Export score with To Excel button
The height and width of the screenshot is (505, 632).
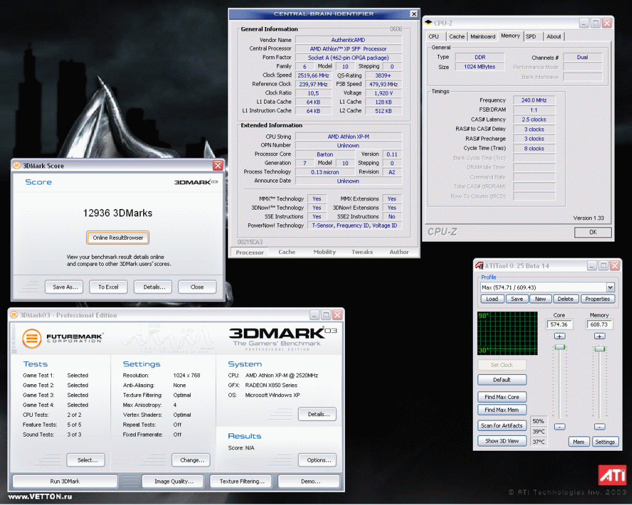(x=109, y=287)
